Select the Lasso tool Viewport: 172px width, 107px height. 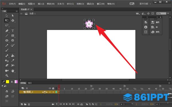[x=7, y=25]
